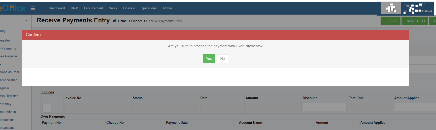Open the Procurement menu
Screen dimensions: 436x130
pos(93,8)
